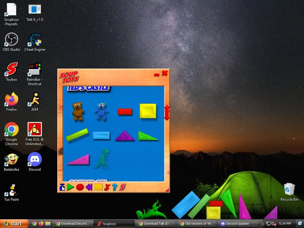The width and height of the screenshot is (304, 228).
Task: Click the Souptoys Playsets desktop shortcut
Action: point(11,15)
